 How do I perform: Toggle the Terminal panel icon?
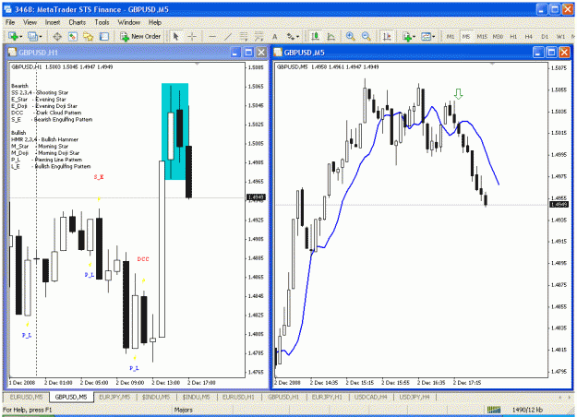[x=104, y=36]
